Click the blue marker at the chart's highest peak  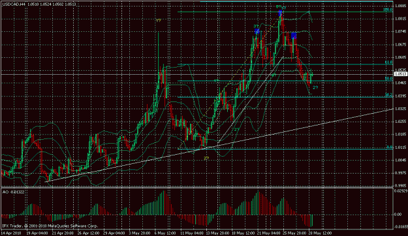click(x=280, y=13)
